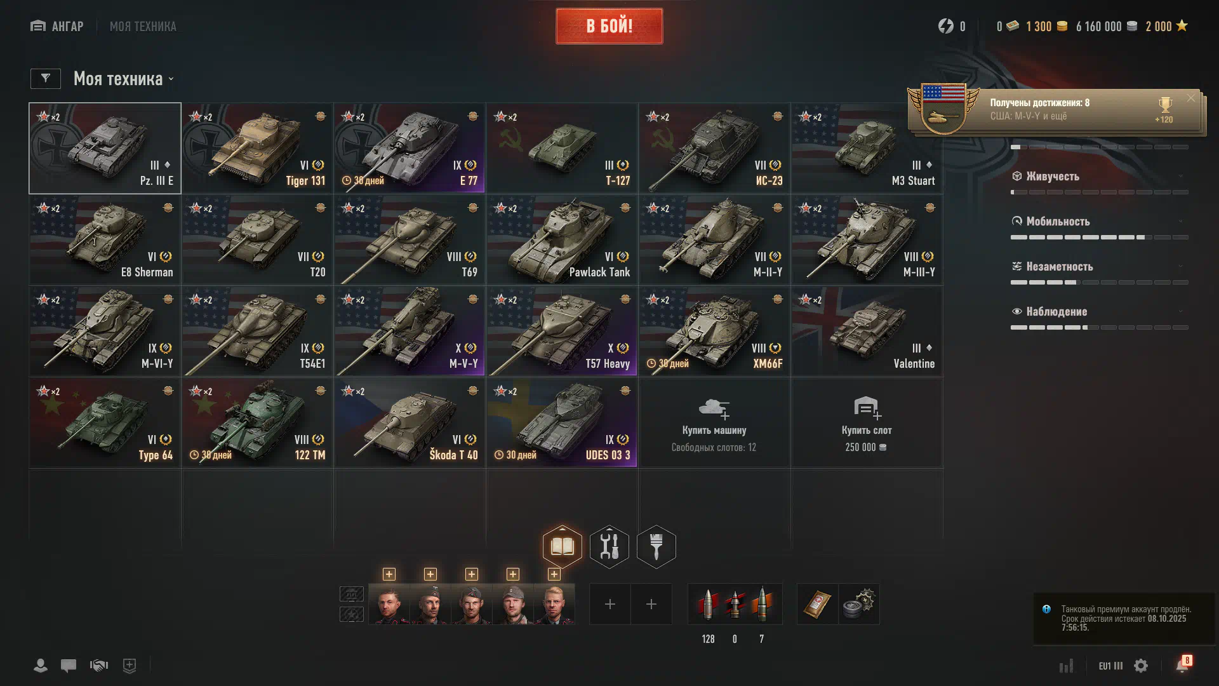Switch to МОЯ ТЕХНИКА tab
The width and height of the screenshot is (1219, 686).
click(143, 27)
